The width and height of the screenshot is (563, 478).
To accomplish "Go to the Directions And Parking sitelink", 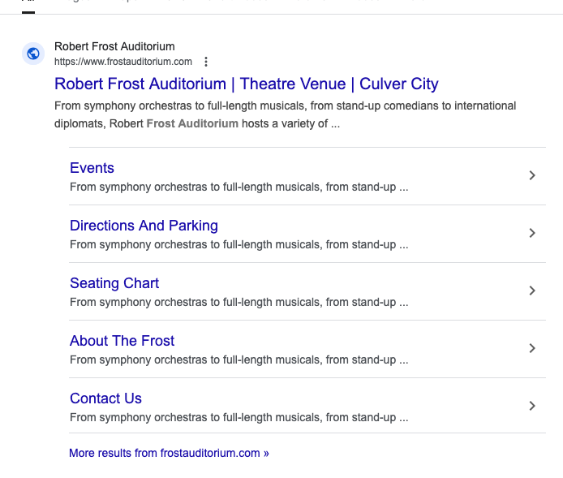I will [144, 226].
